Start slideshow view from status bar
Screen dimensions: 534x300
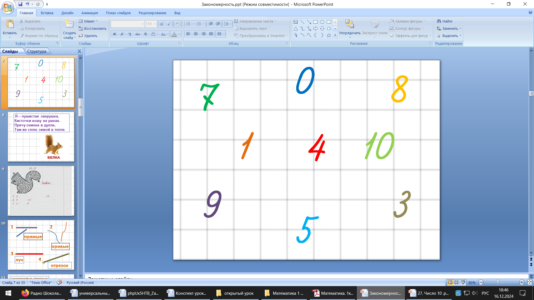click(463, 282)
